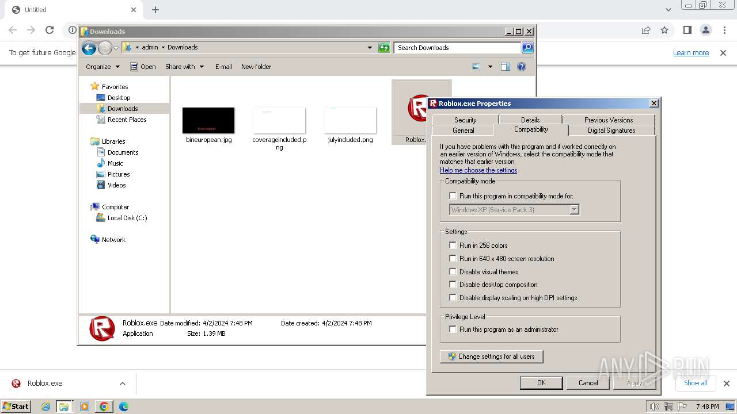
Task: Select the julyincluded.png file
Action: [x=350, y=125]
